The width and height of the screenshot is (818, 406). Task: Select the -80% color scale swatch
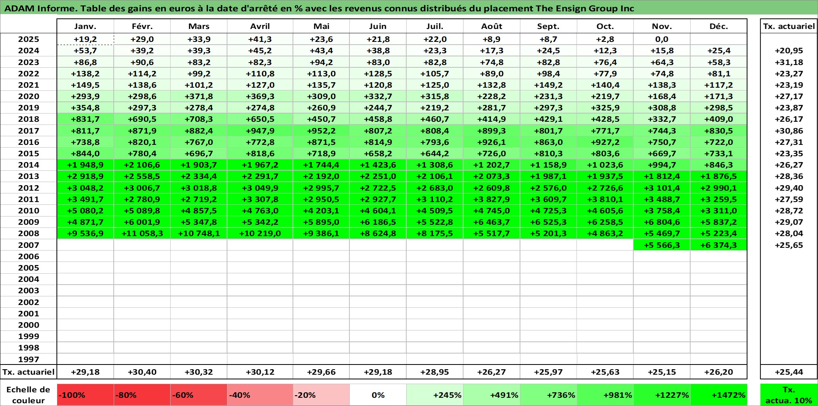tap(142, 395)
